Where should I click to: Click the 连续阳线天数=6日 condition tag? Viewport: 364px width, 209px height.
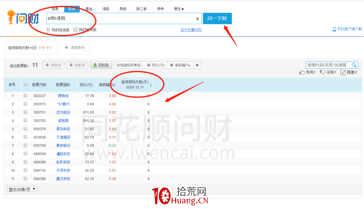30,48
